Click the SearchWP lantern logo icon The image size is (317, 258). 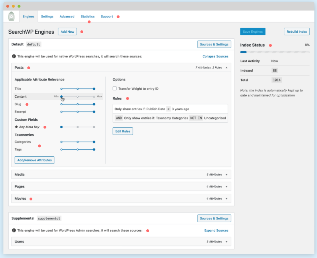(11, 16)
